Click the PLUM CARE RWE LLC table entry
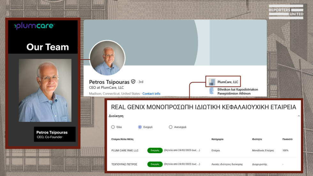This screenshot has height=176, width=313. [125, 150]
